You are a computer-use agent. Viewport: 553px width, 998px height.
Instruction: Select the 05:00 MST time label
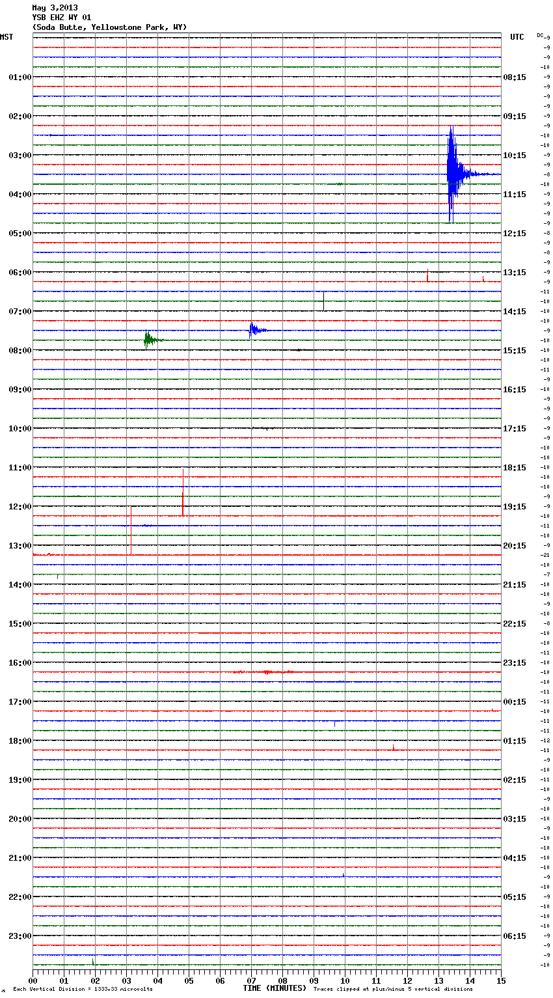click(20, 233)
